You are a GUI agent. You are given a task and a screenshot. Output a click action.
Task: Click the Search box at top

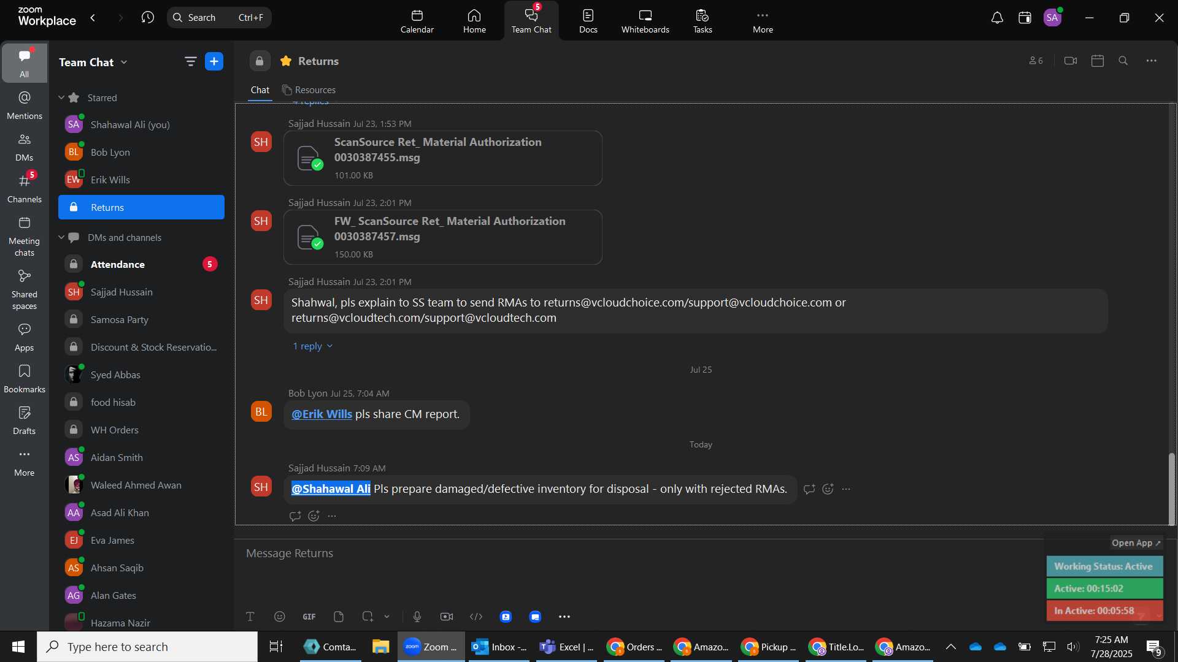[x=219, y=18]
